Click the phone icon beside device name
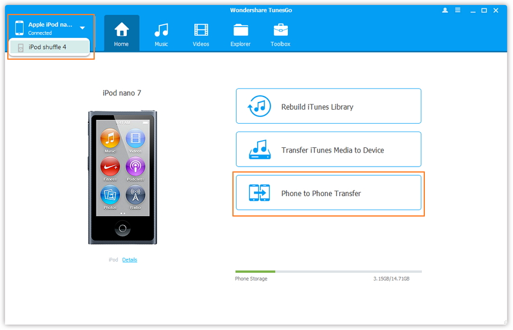Image resolution: width=513 pixels, height=330 pixels. tap(19, 28)
